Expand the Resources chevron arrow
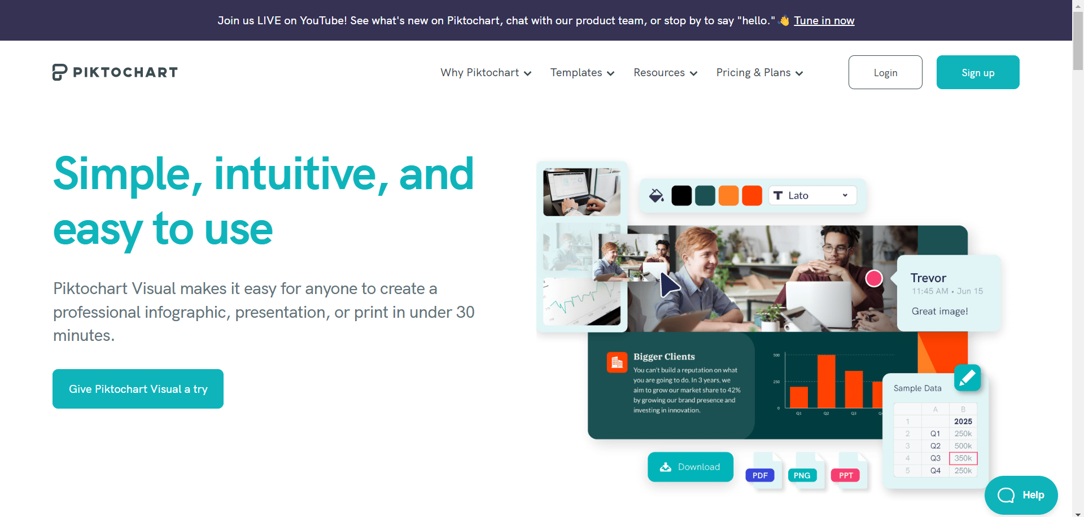The width and height of the screenshot is (1084, 517). (693, 73)
